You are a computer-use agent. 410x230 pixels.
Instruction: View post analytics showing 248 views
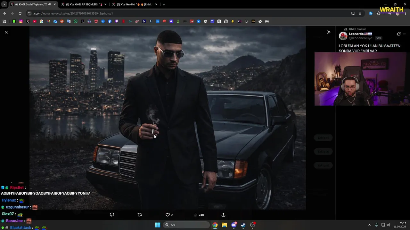(x=199, y=215)
